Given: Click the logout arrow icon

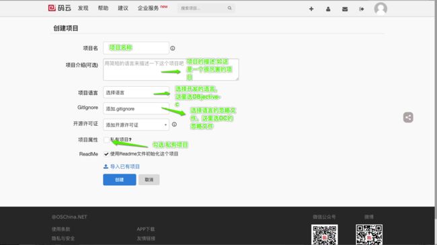Looking at the screenshot, I should pos(362,9).
